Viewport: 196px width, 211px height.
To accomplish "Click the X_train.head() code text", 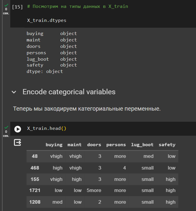I will [47, 128].
